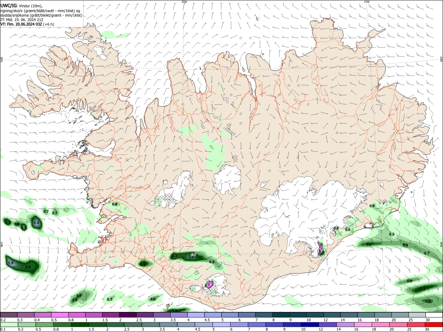The width and height of the screenshot is (443, 332).
Task: Click the light pink bottom-row swatch between 16 and 18
Action: pyautogui.click(x=362, y=324)
